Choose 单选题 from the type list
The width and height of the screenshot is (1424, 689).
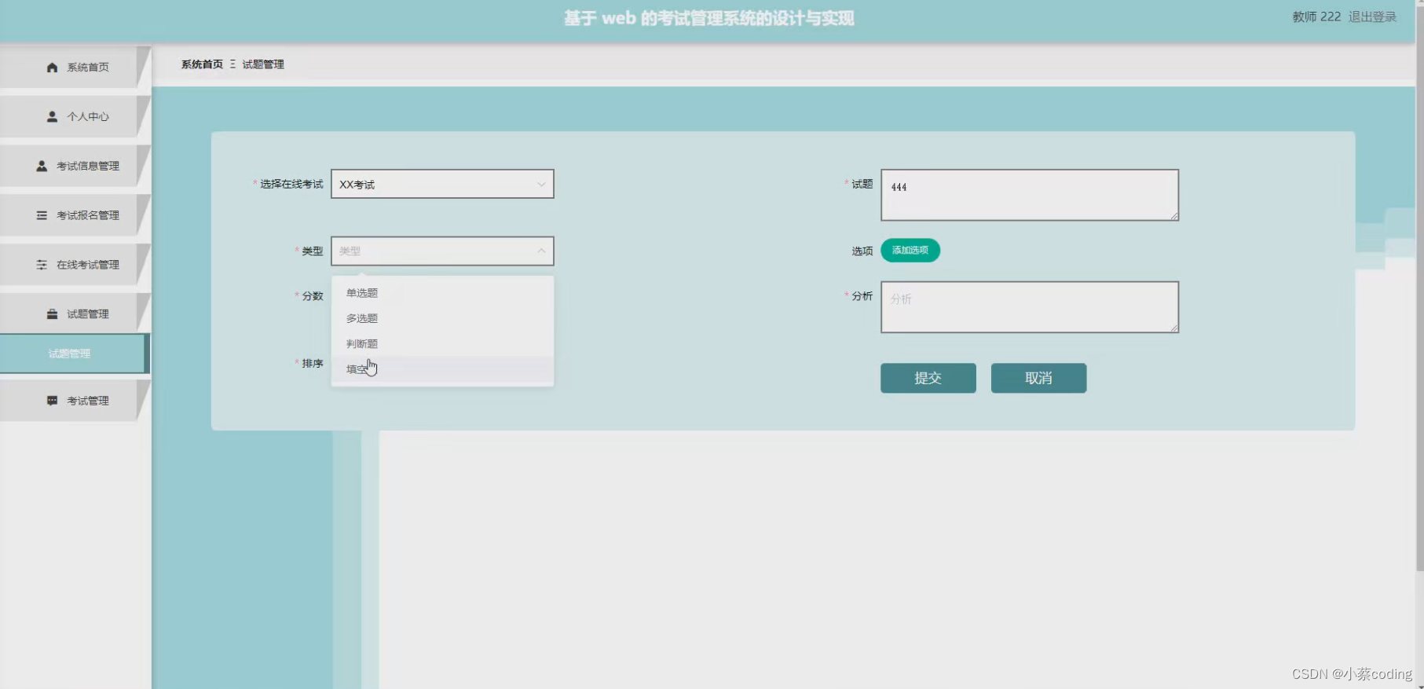[442, 293]
